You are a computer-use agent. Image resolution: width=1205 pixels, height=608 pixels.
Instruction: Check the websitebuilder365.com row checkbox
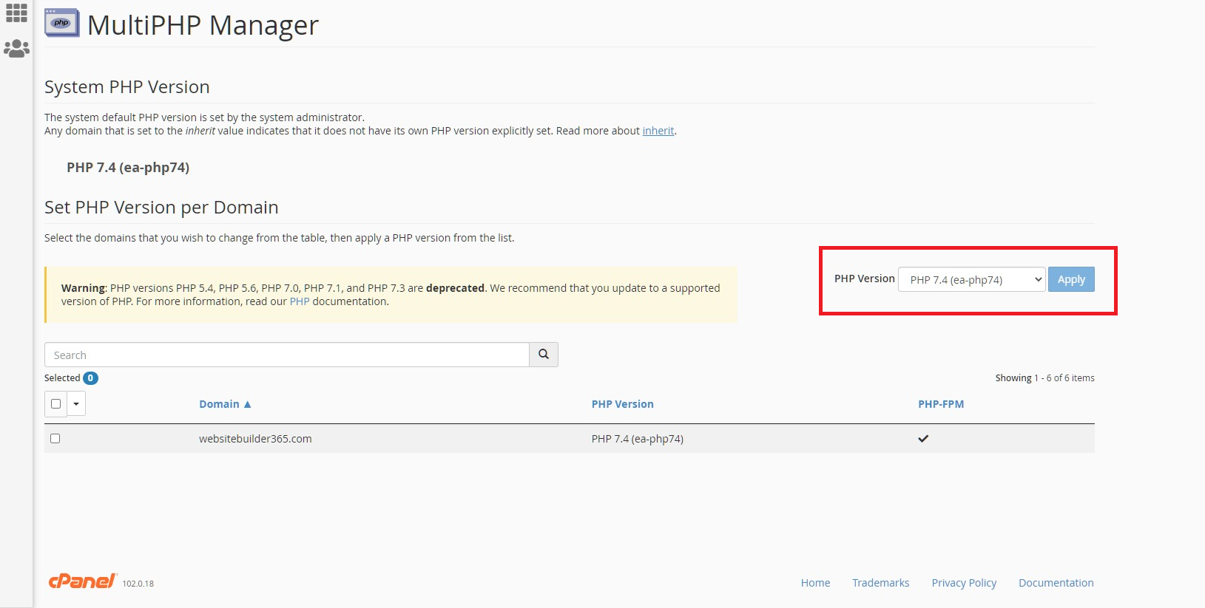click(55, 439)
